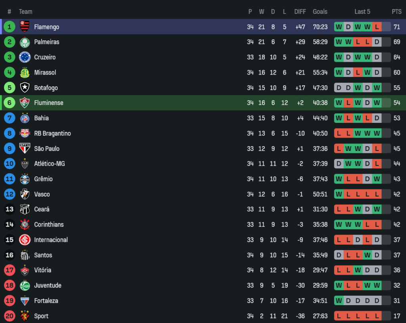Click the Palmeiras team badge
406x323 pixels.
click(25, 42)
